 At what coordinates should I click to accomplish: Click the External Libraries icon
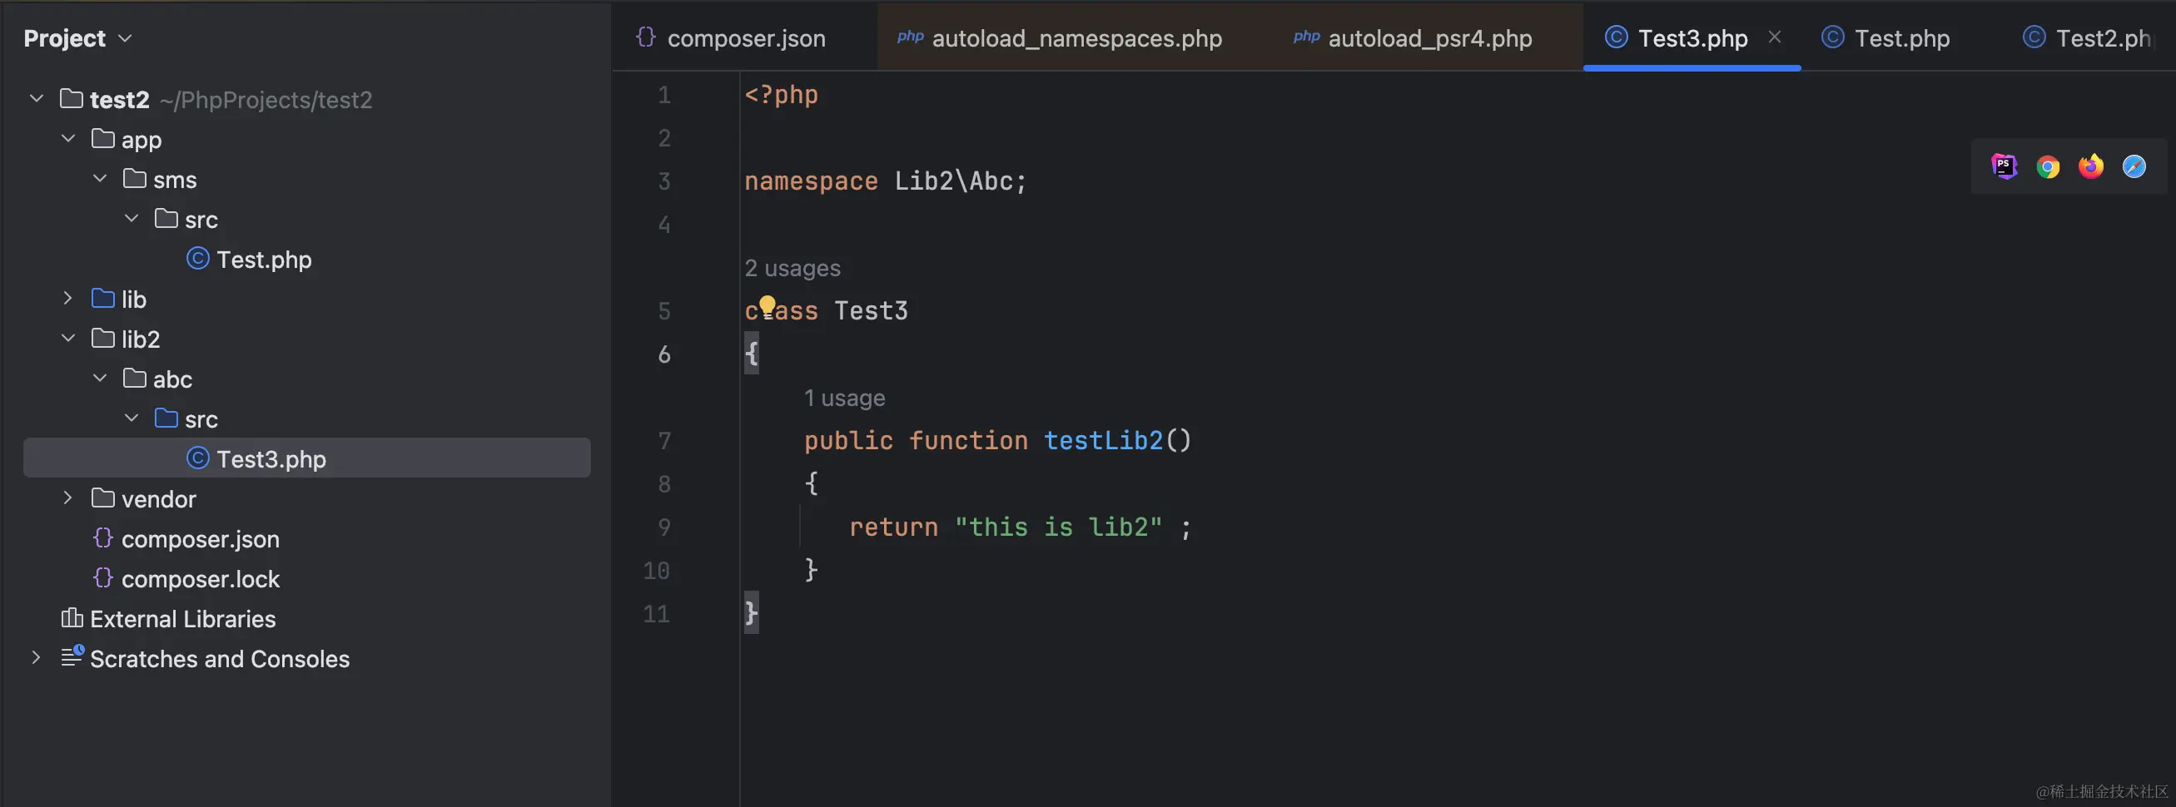(71, 618)
